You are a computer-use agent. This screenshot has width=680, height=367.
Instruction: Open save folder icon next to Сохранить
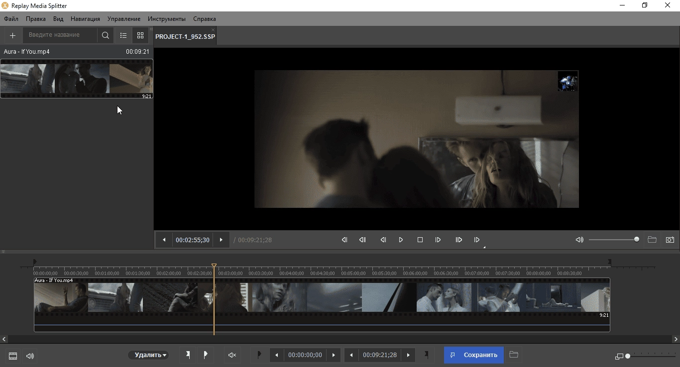coord(514,355)
